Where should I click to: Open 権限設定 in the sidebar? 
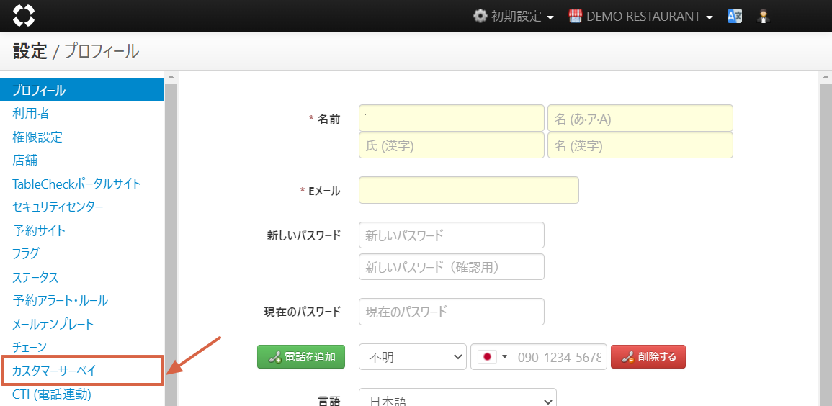(x=37, y=137)
